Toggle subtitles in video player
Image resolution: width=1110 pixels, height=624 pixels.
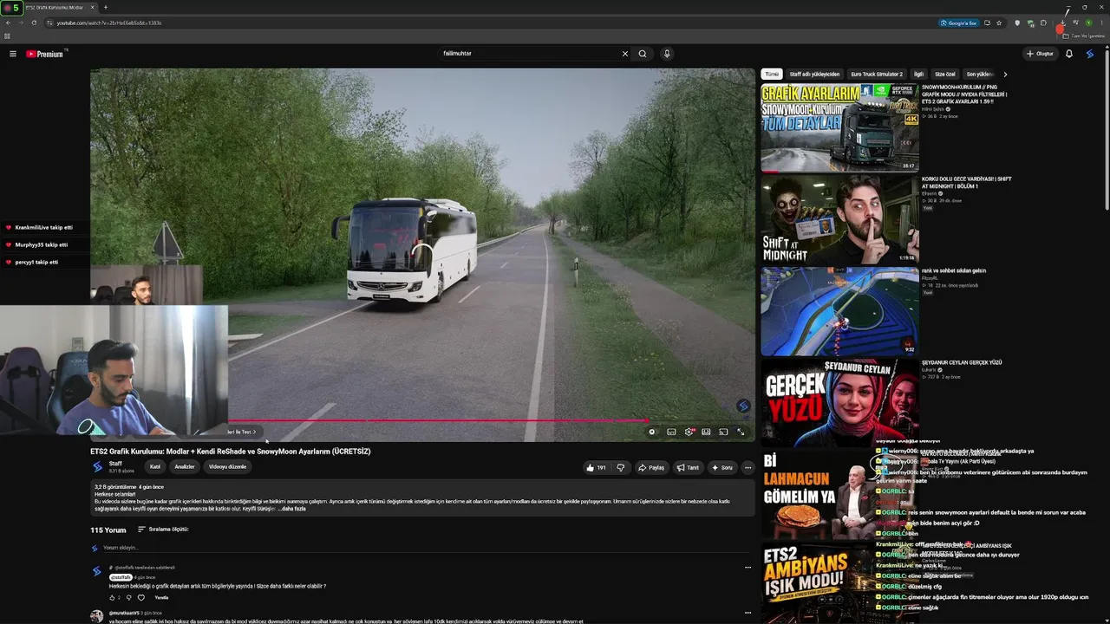click(671, 432)
